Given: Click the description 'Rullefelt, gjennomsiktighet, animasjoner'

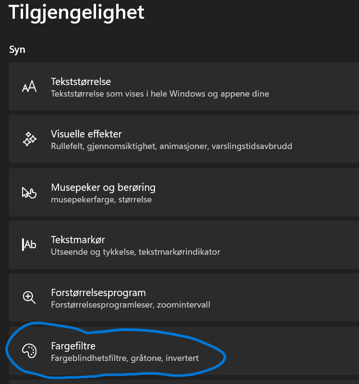Looking at the screenshot, I should [x=171, y=146].
